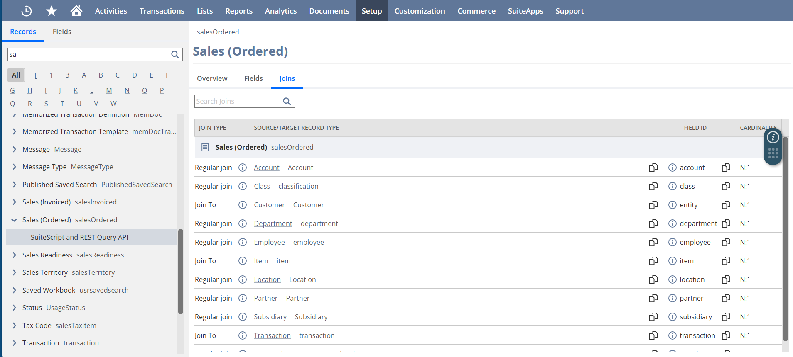Expand the Tax Code record node
This screenshot has width=793, height=357.
pyautogui.click(x=14, y=325)
